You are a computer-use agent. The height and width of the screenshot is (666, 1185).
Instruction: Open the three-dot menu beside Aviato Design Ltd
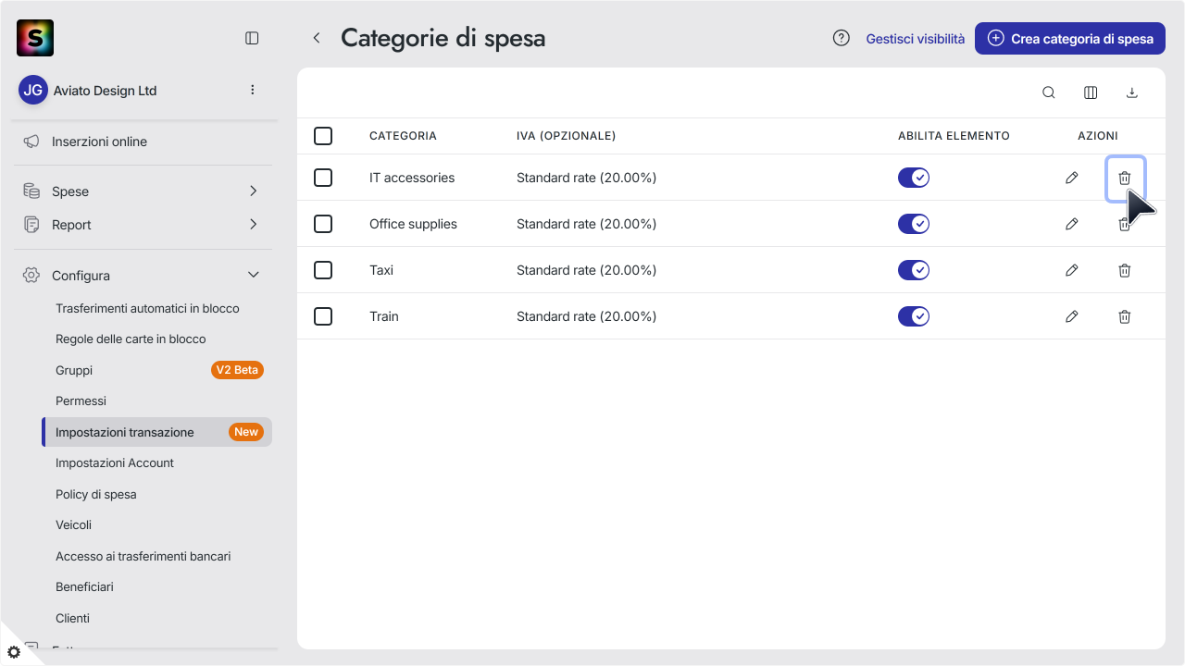tap(253, 90)
